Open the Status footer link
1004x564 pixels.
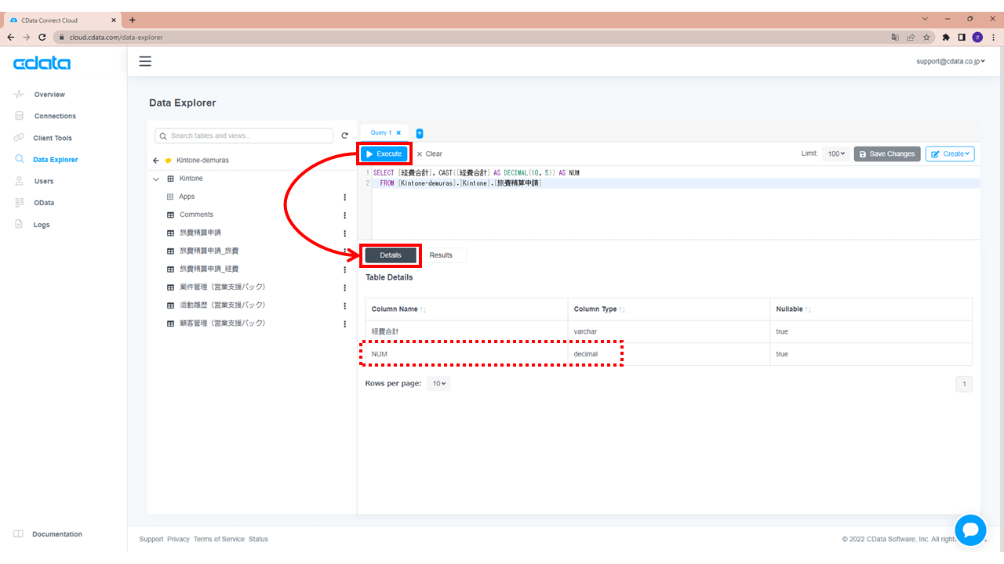(x=258, y=539)
